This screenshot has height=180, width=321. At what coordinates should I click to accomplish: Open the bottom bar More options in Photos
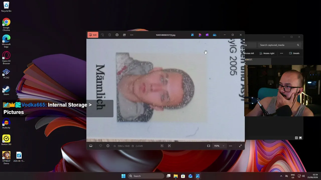click(230, 146)
